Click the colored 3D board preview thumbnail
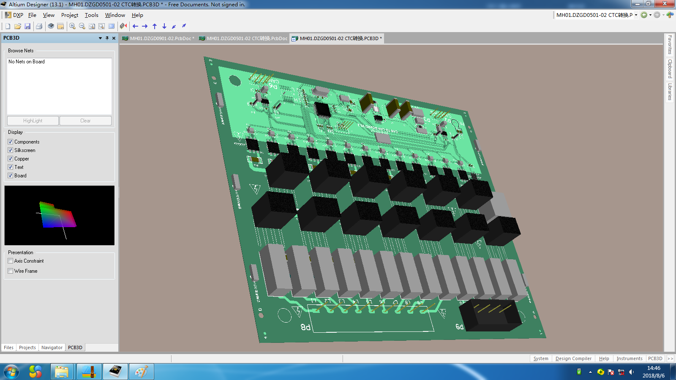Screen dimensions: 676x380 59,215
